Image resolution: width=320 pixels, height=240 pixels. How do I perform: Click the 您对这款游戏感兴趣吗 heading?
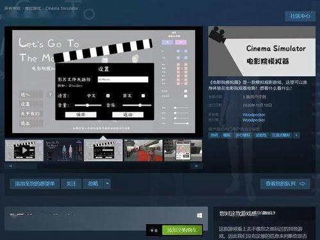click(x=248, y=213)
